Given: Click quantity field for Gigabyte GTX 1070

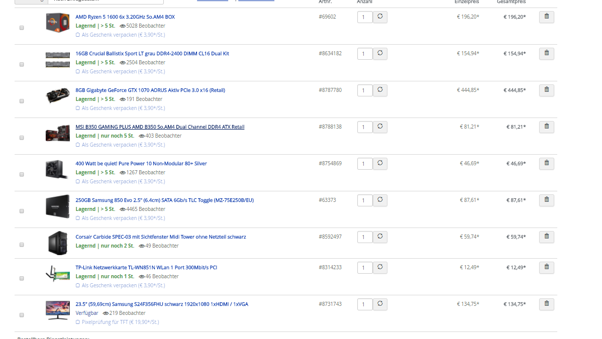Looking at the screenshot, I should pos(365,90).
